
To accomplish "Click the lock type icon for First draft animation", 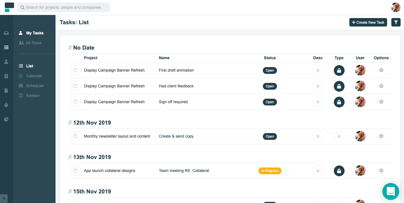I will click(x=339, y=70).
